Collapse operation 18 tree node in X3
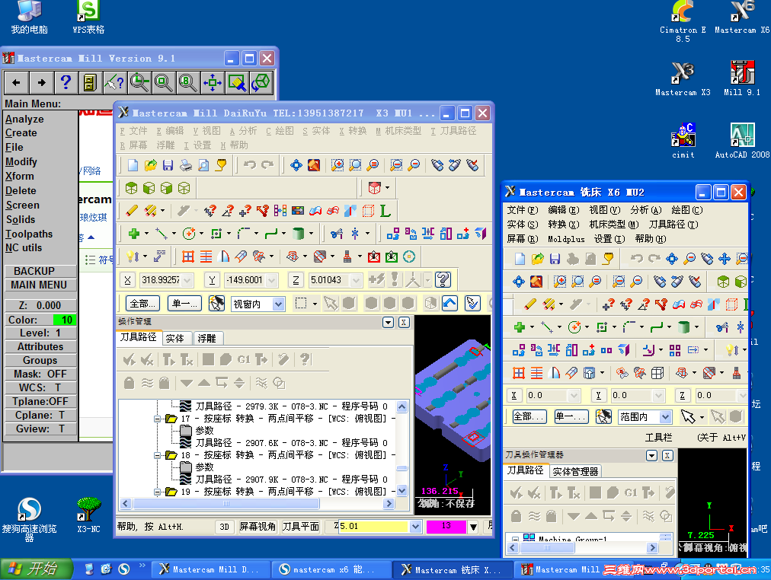 (158, 455)
